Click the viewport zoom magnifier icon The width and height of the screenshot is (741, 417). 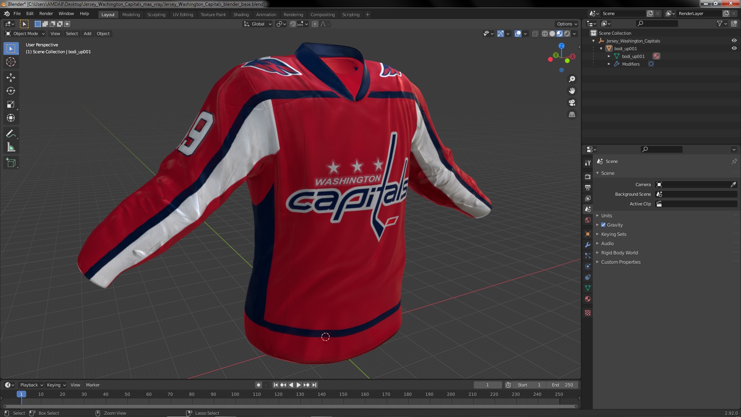[572, 79]
